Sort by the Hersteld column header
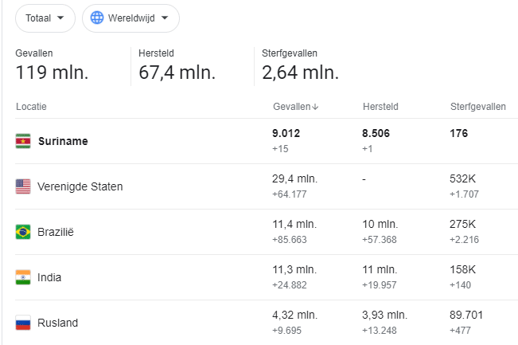 pos(380,107)
